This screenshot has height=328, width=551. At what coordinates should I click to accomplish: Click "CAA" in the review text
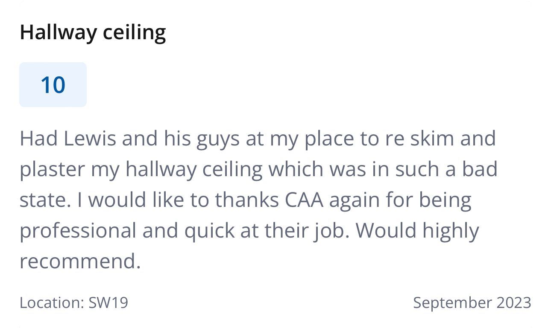pyautogui.click(x=304, y=200)
